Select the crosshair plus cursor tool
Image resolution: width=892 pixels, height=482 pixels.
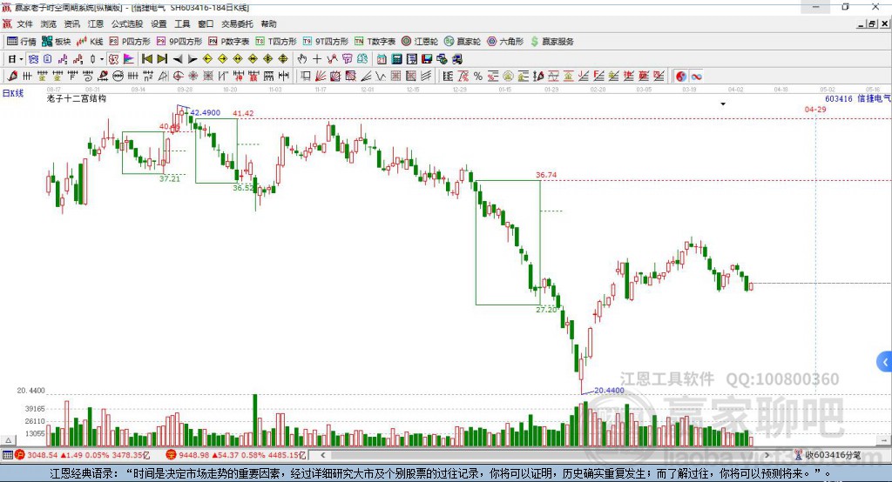[x=317, y=59]
